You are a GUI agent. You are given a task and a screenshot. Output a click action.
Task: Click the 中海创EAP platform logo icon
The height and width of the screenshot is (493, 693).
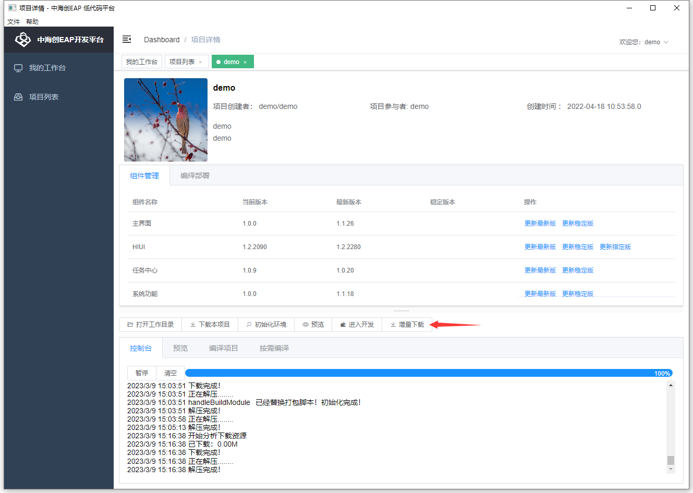click(x=23, y=40)
